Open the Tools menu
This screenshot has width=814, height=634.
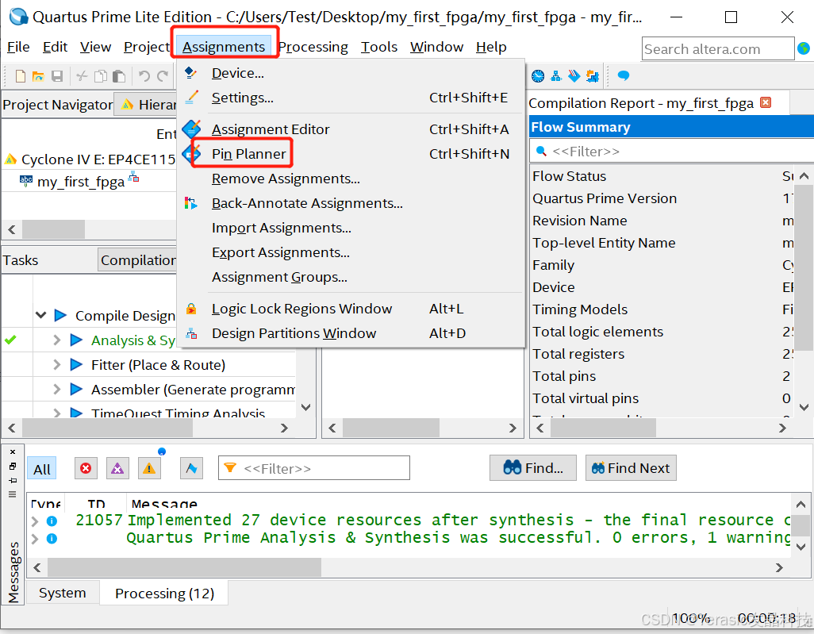pyautogui.click(x=379, y=47)
